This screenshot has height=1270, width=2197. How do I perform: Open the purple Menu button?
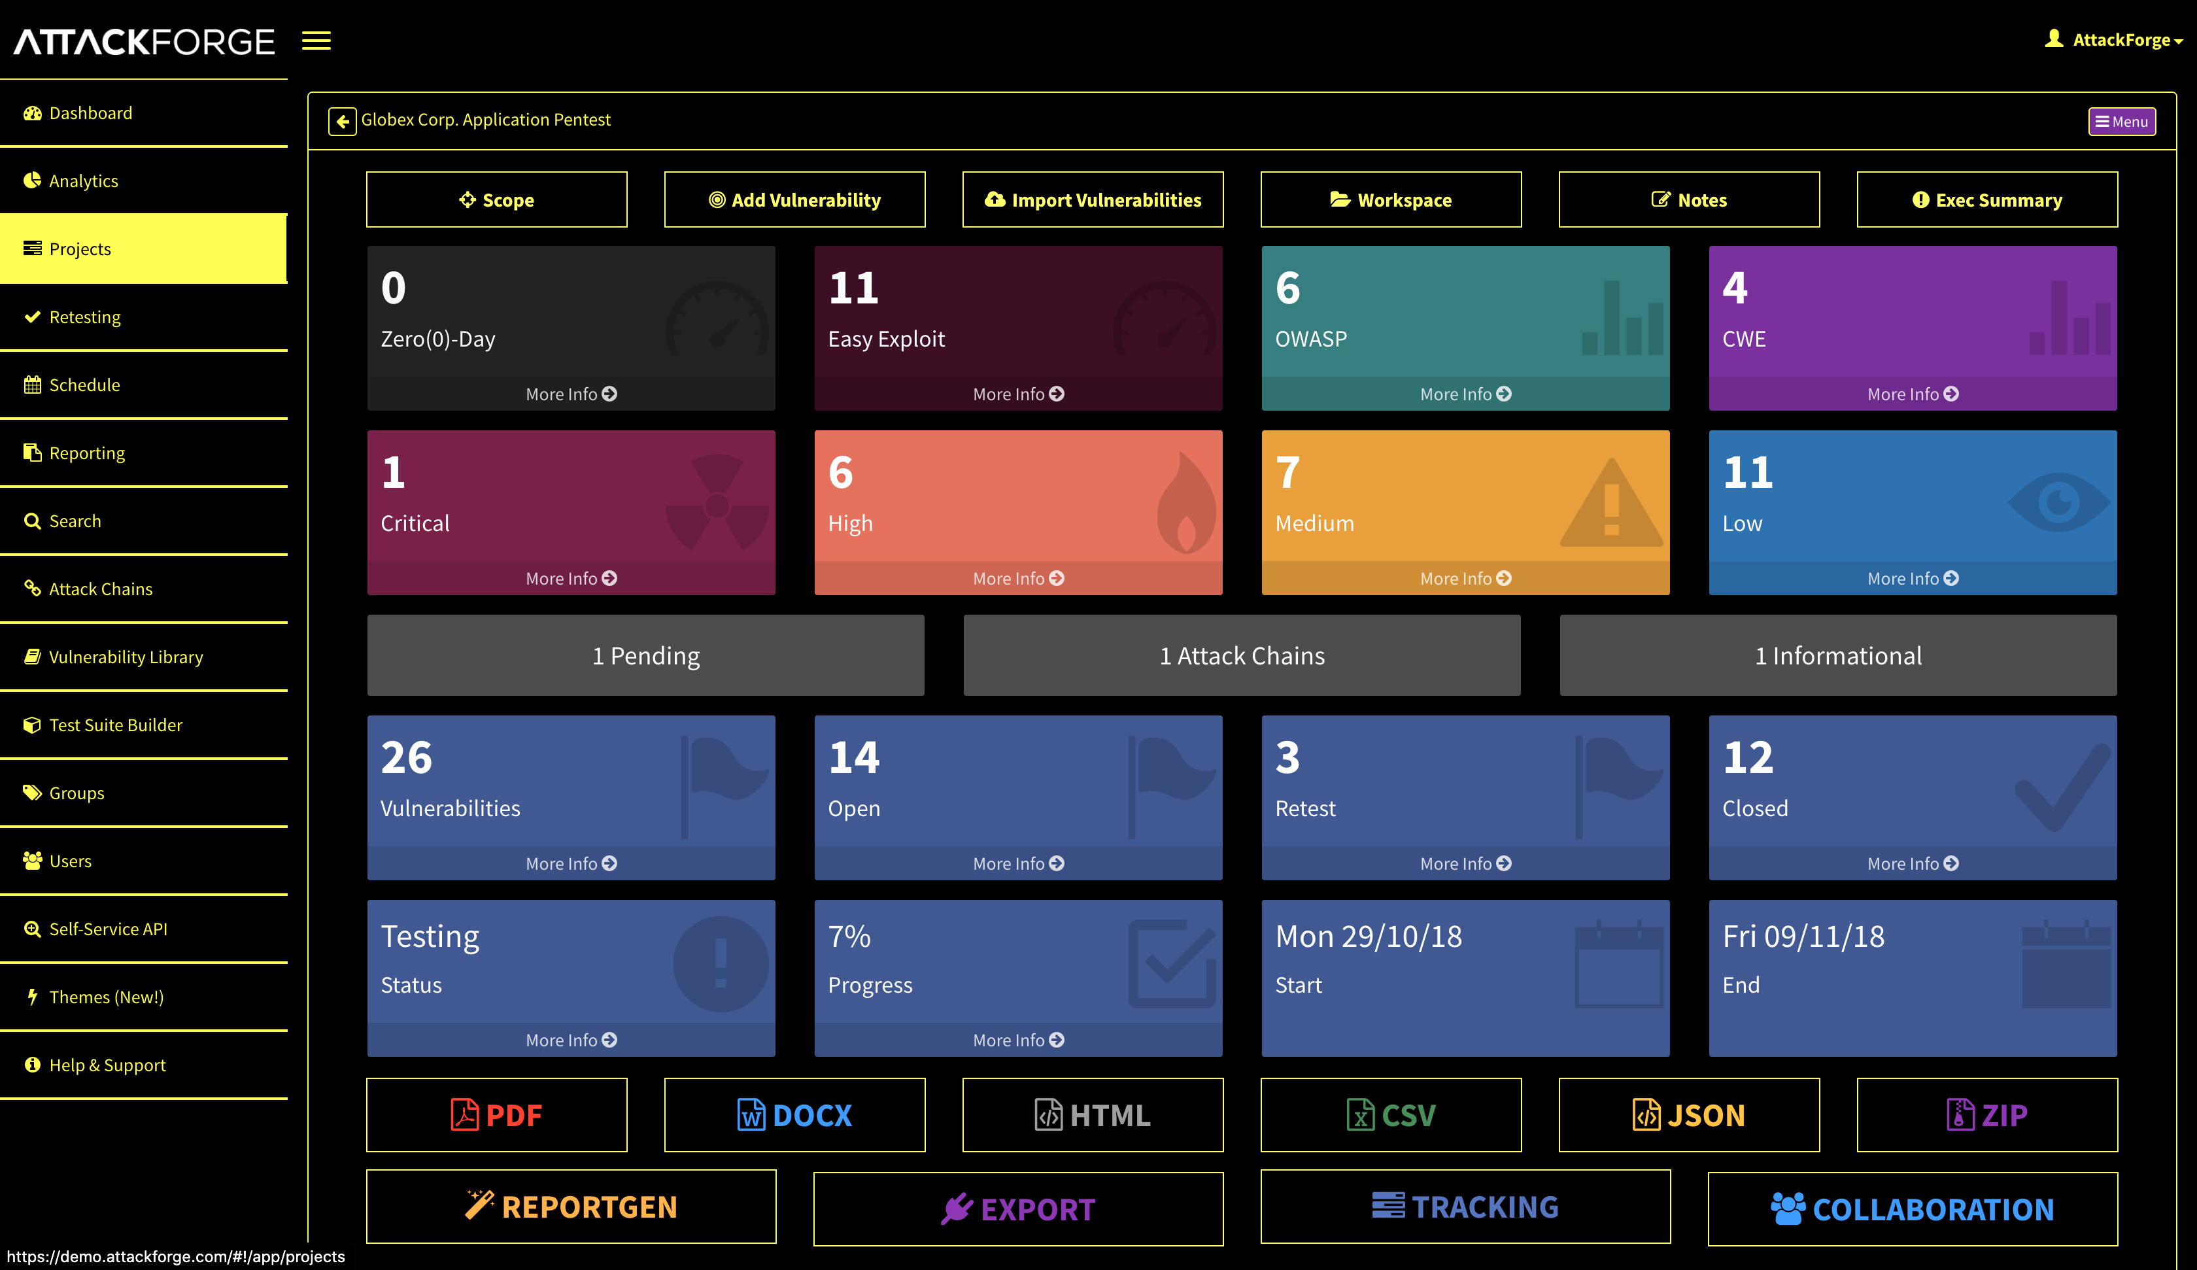2121,121
